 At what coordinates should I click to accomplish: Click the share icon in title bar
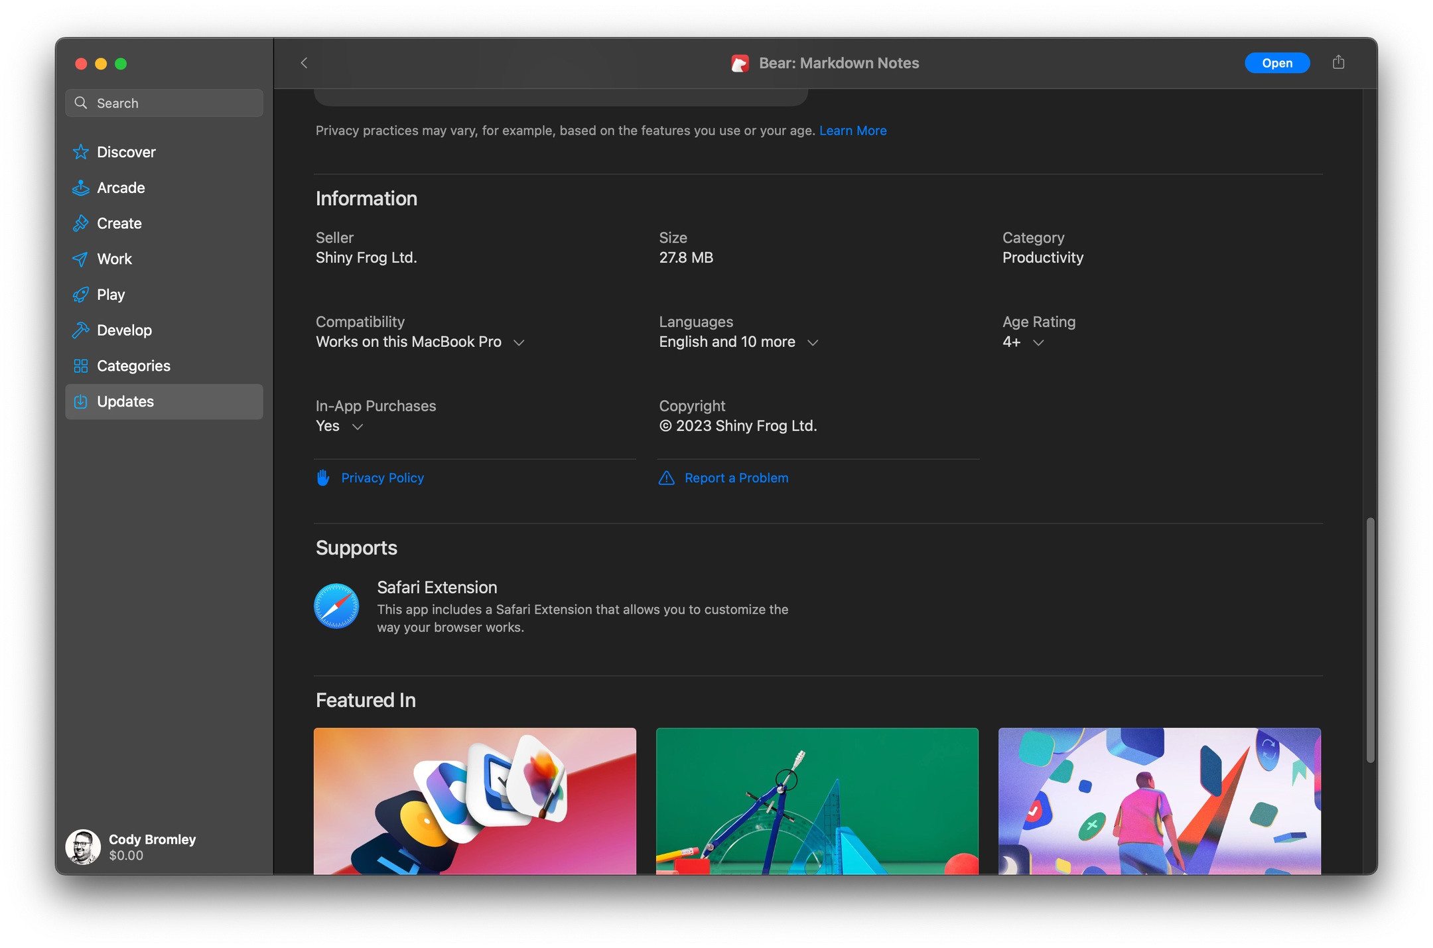tap(1338, 62)
